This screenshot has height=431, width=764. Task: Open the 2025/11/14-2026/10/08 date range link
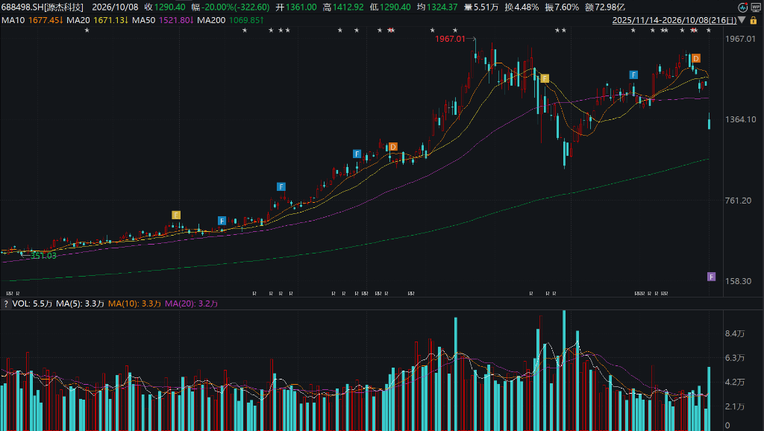click(x=674, y=20)
